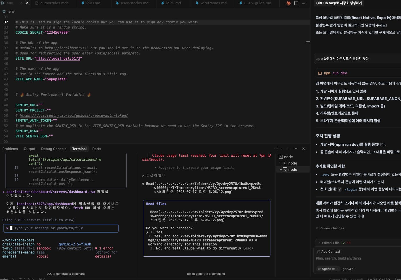Maximize the panel with the up chevron
401x280 pixels.
(x=296, y=149)
